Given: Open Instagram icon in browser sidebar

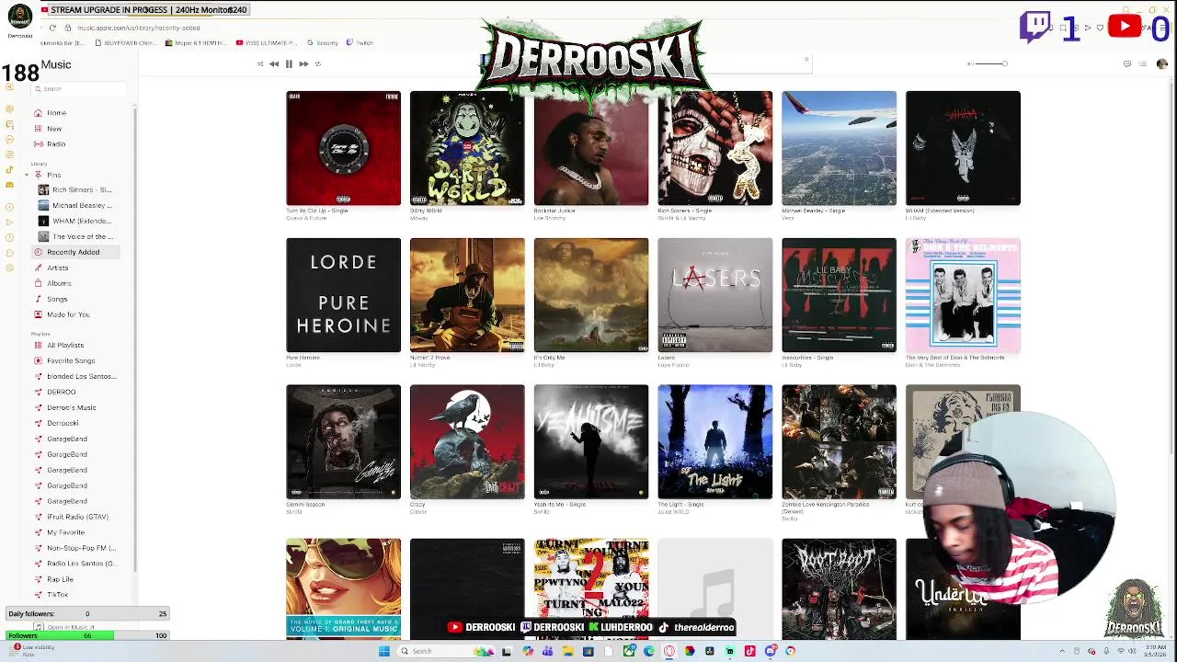Looking at the screenshot, I should 9,154.
